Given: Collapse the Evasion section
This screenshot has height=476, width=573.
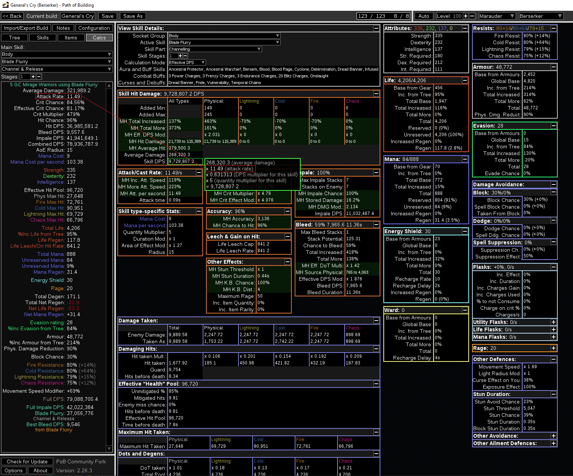Looking at the screenshot, I should click(554, 126).
